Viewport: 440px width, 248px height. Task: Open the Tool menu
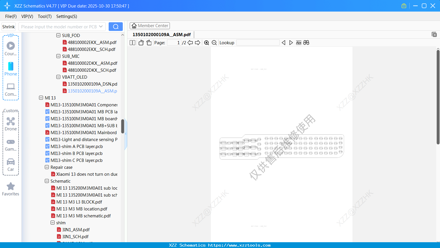pos(44,16)
